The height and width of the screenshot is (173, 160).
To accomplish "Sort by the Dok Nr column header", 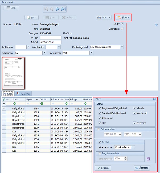I will pos(45,100).
